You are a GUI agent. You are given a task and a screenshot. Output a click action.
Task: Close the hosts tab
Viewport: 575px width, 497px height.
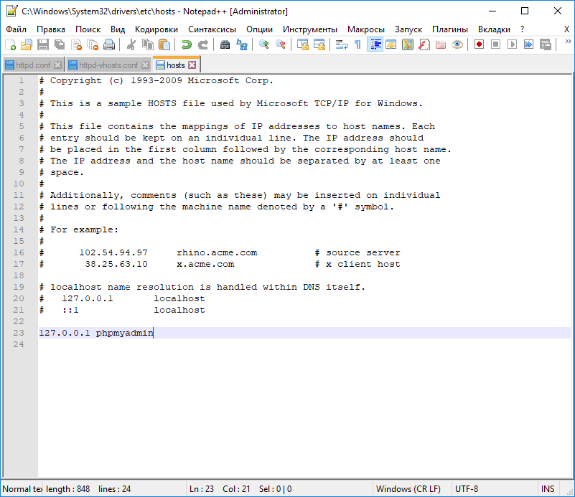pos(192,65)
